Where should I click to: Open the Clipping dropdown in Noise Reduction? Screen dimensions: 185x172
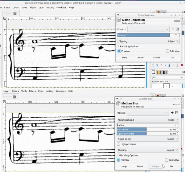[x=149, y=41]
